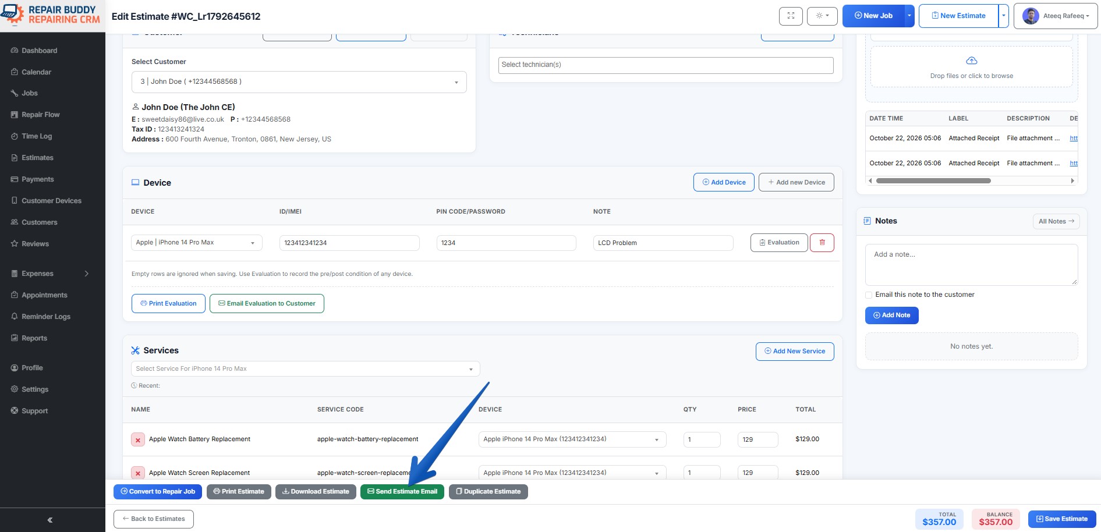Click Convert to Repair Job
This screenshot has height=532, width=1101.
tap(158, 492)
